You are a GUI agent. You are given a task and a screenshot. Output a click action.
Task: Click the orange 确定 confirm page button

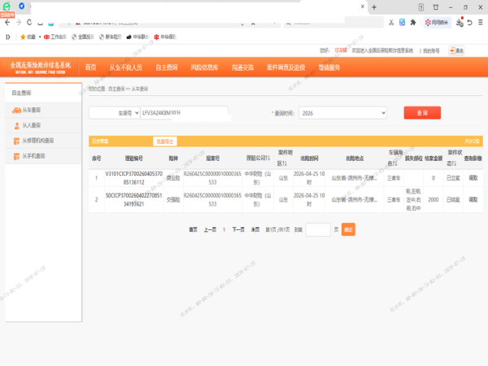pos(348,229)
